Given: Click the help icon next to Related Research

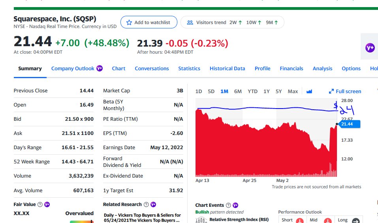Looking at the screenshot, I should coord(146,204).
